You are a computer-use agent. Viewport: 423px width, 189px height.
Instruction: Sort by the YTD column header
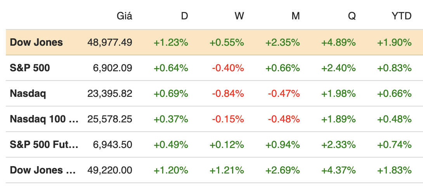point(402,17)
